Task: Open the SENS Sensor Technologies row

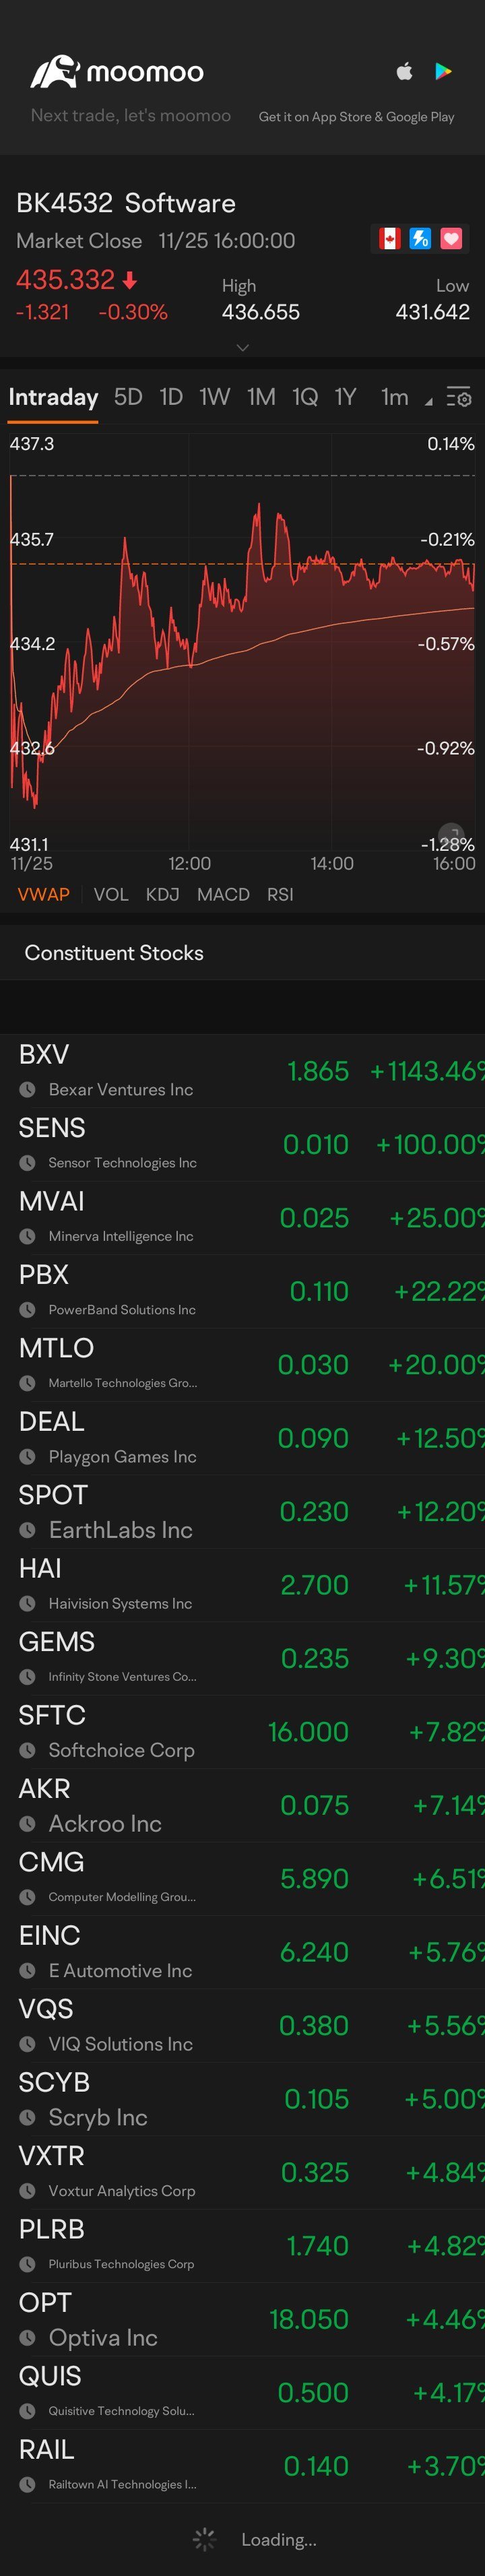Action: tap(242, 1143)
